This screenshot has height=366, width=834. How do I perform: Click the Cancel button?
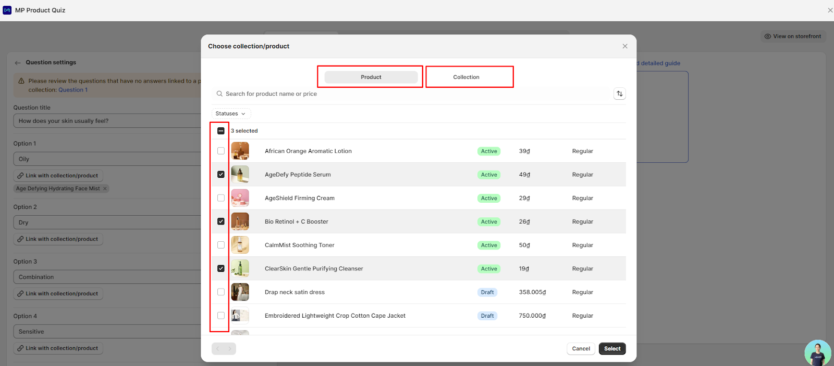(581, 349)
